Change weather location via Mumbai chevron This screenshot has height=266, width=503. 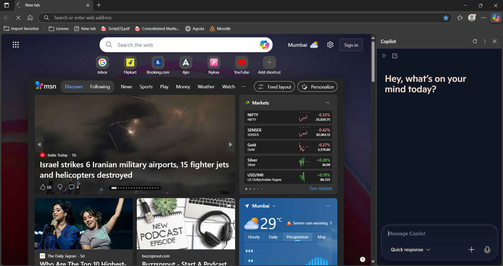click(x=274, y=206)
